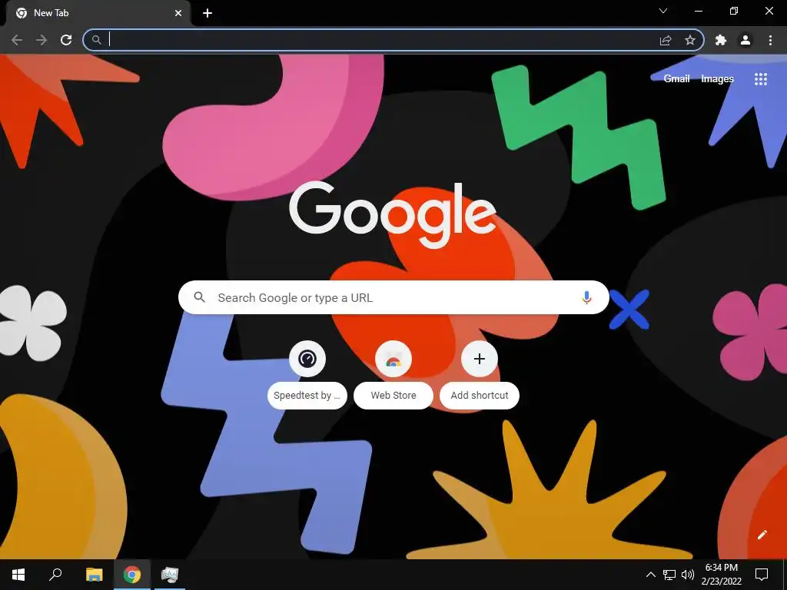Add a new shortcut tile

click(480, 375)
